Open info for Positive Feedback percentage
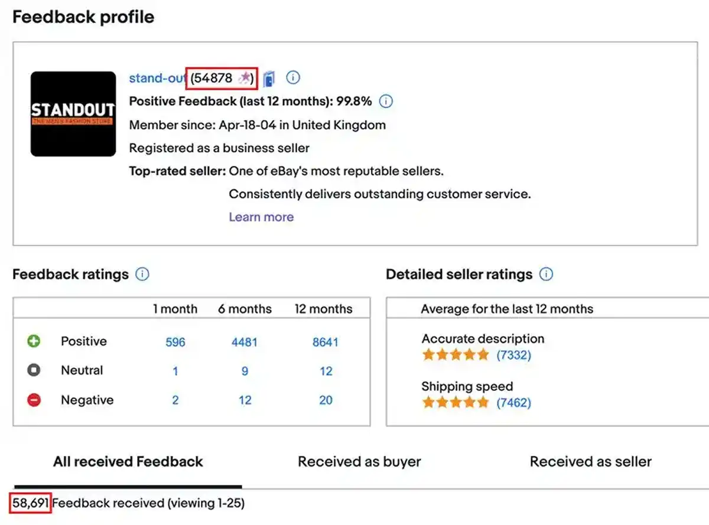 385,101
